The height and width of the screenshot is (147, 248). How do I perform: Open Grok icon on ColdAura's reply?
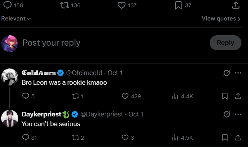pos(227,73)
